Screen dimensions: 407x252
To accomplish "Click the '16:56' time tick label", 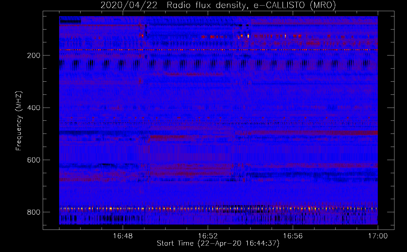I will point(293,236).
